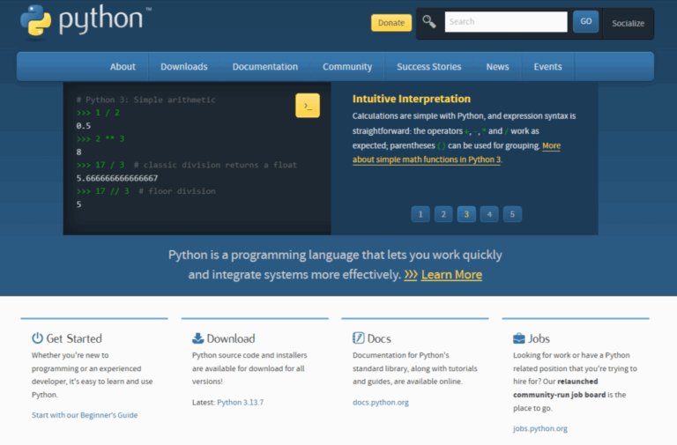Open the Events menu
The width and height of the screenshot is (677, 445).
pyautogui.click(x=547, y=66)
